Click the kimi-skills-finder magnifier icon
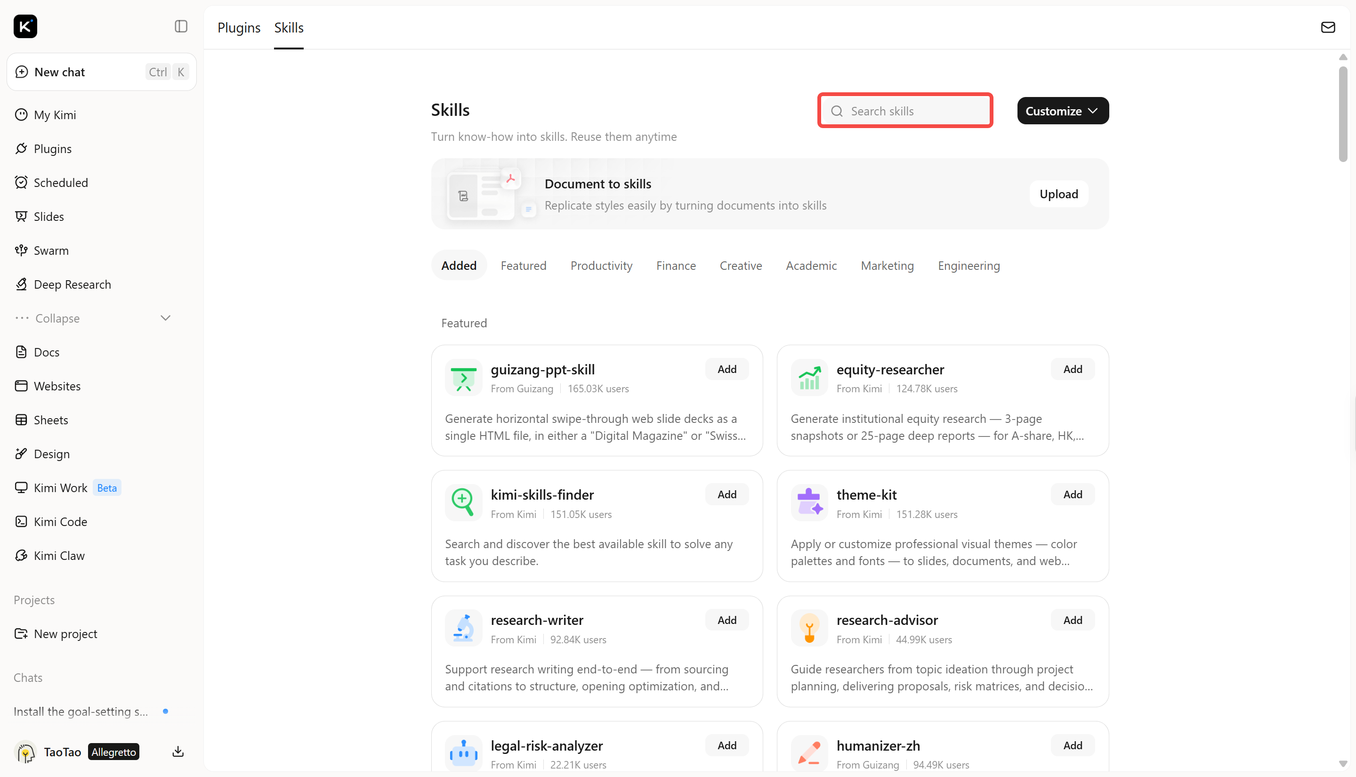The width and height of the screenshot is (1356, 777). [464, 503]
